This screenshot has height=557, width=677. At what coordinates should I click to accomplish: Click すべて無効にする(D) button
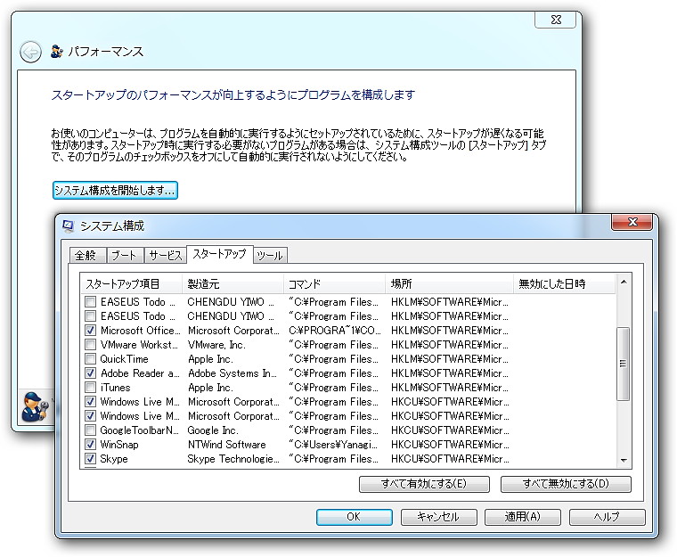[x=566, y=484]
